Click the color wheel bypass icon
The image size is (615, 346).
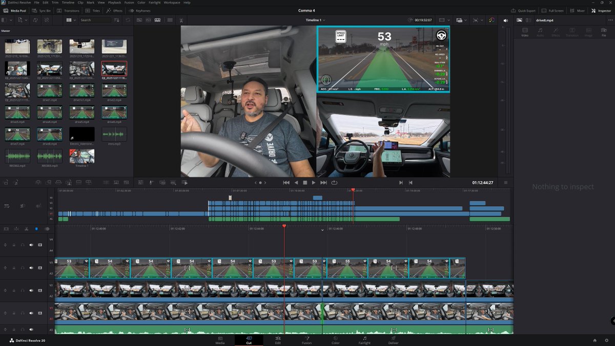pos(492,20)
